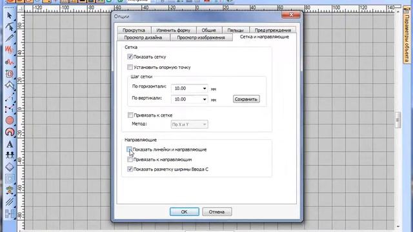Confirm the dialog with OK
413x232 pixels.
click(x=185, y=212)
